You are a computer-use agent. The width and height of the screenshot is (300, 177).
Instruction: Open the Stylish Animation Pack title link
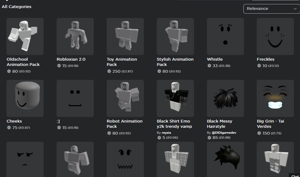pos(175,62)
